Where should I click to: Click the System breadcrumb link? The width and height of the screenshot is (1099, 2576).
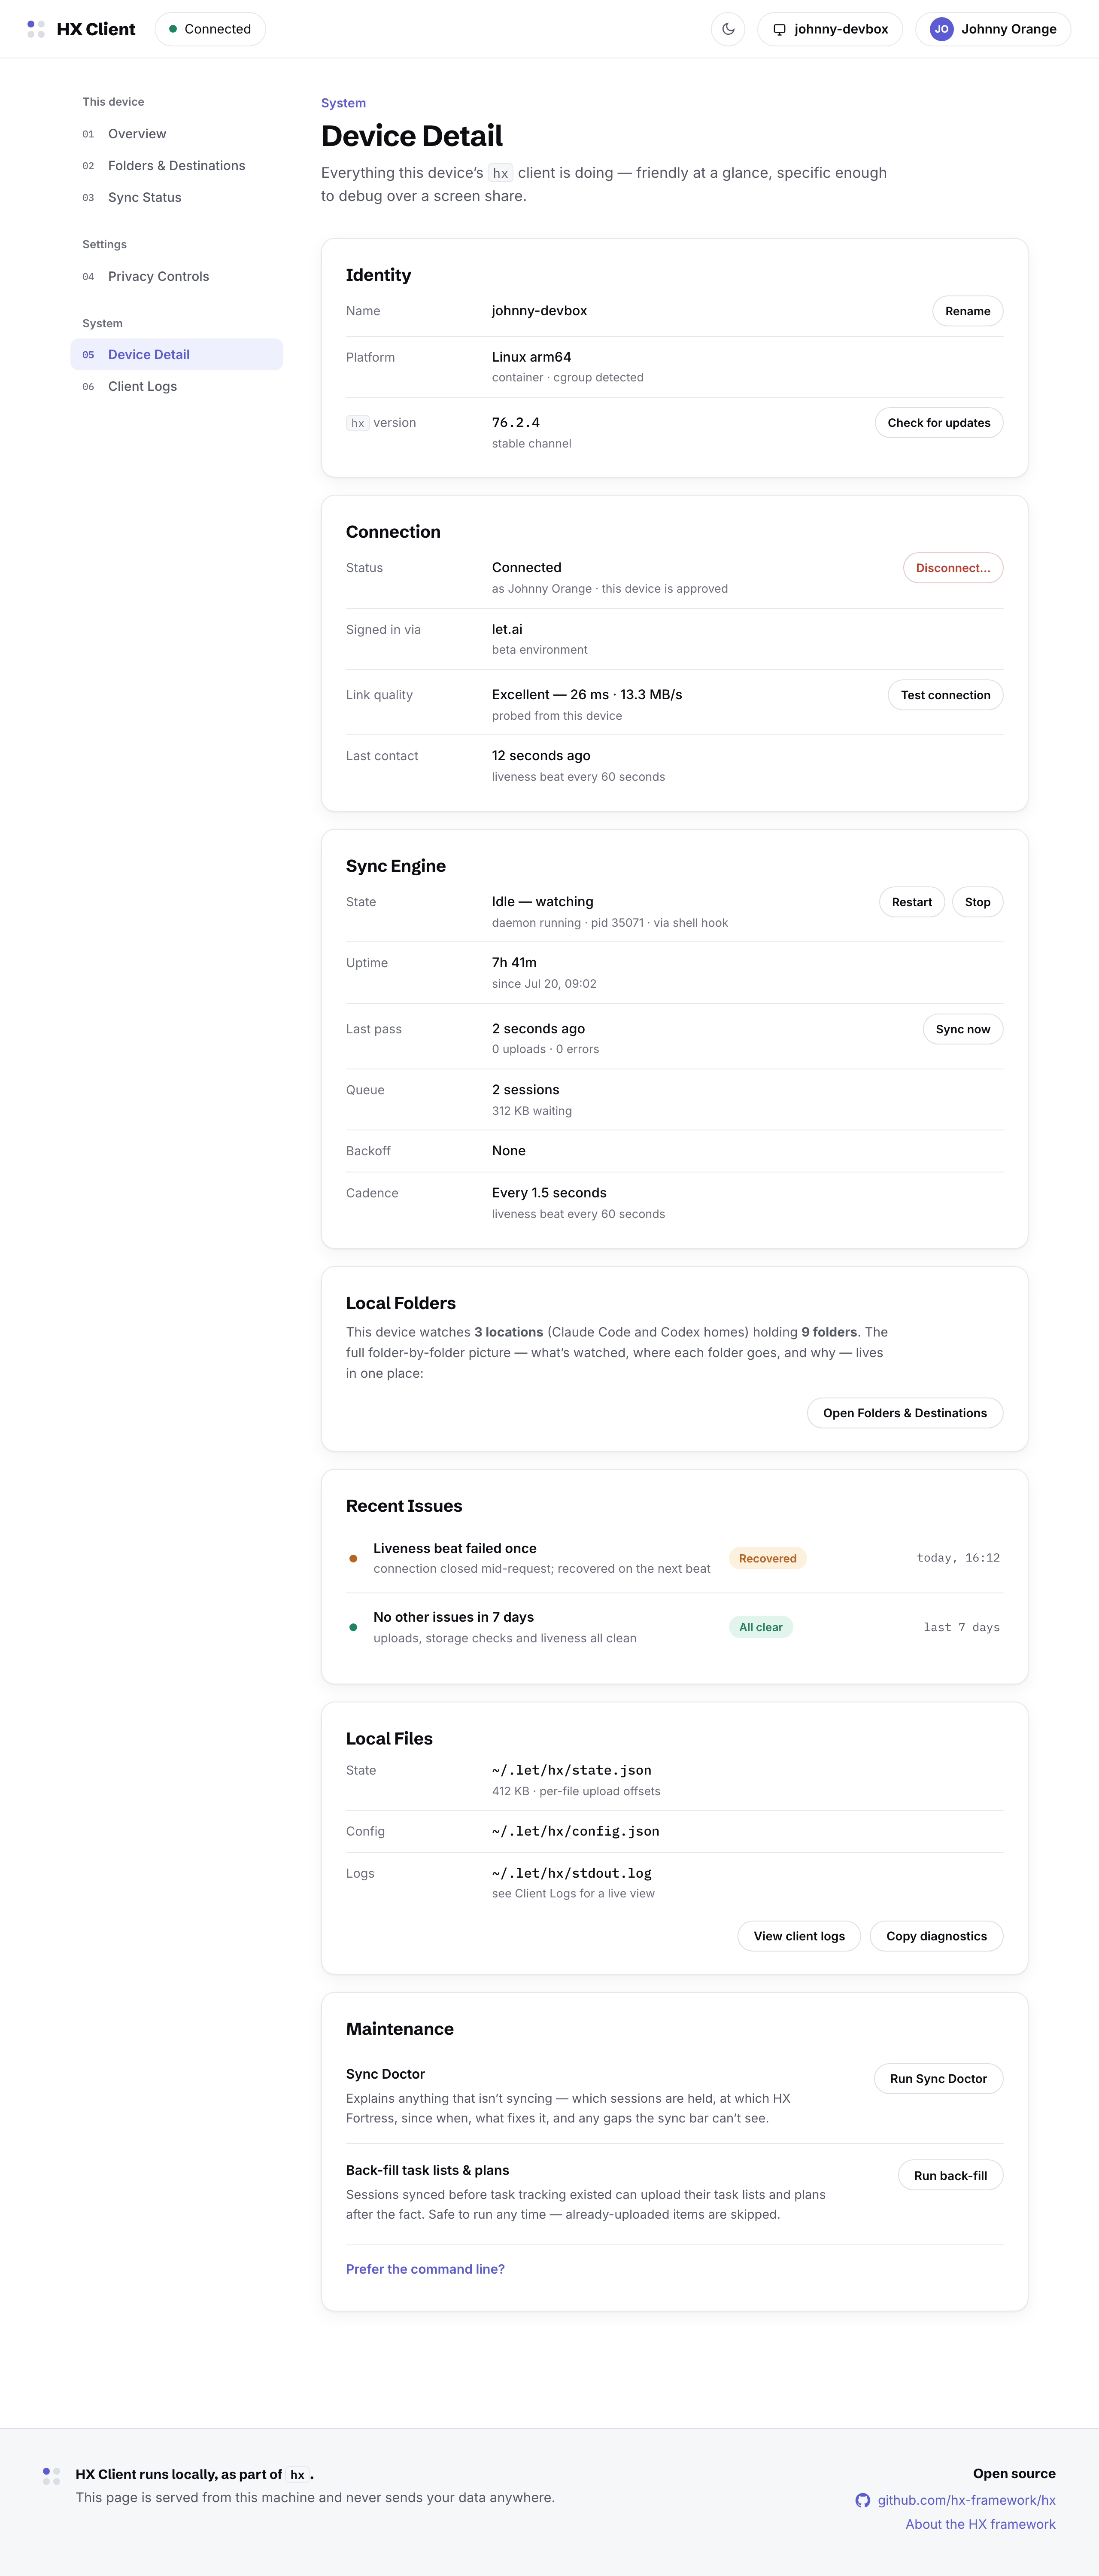(343, 103)
